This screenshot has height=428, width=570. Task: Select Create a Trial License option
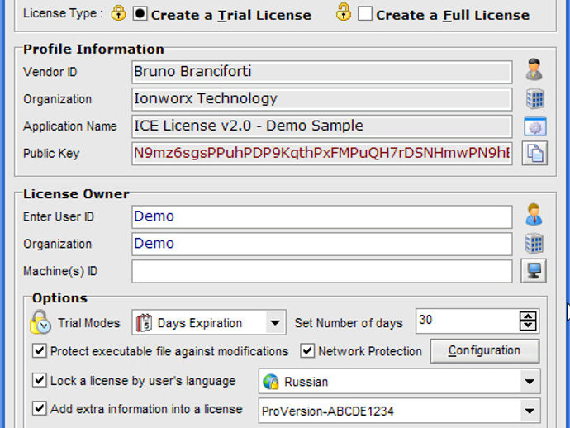[x=140, y=14]
